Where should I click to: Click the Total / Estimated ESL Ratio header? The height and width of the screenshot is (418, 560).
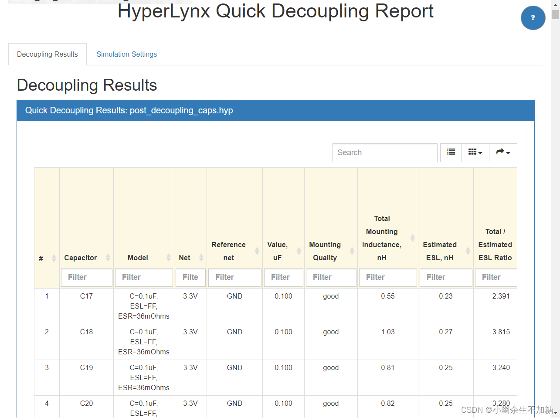495,245
